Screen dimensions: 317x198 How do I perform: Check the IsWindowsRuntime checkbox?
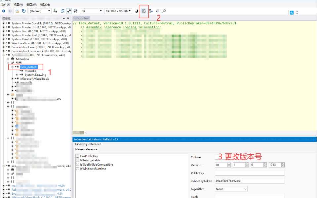tap(77, 169)
